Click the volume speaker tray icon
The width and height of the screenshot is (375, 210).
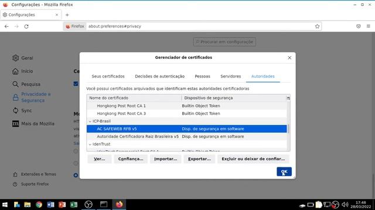pos(345,205)
